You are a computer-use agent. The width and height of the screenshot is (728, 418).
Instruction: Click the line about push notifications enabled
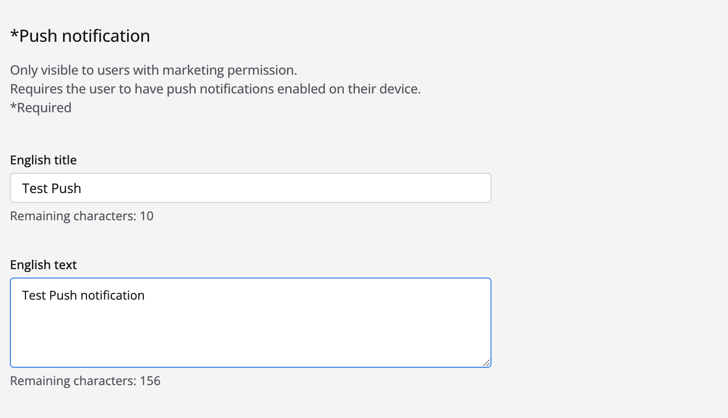[x=215, y=89]
